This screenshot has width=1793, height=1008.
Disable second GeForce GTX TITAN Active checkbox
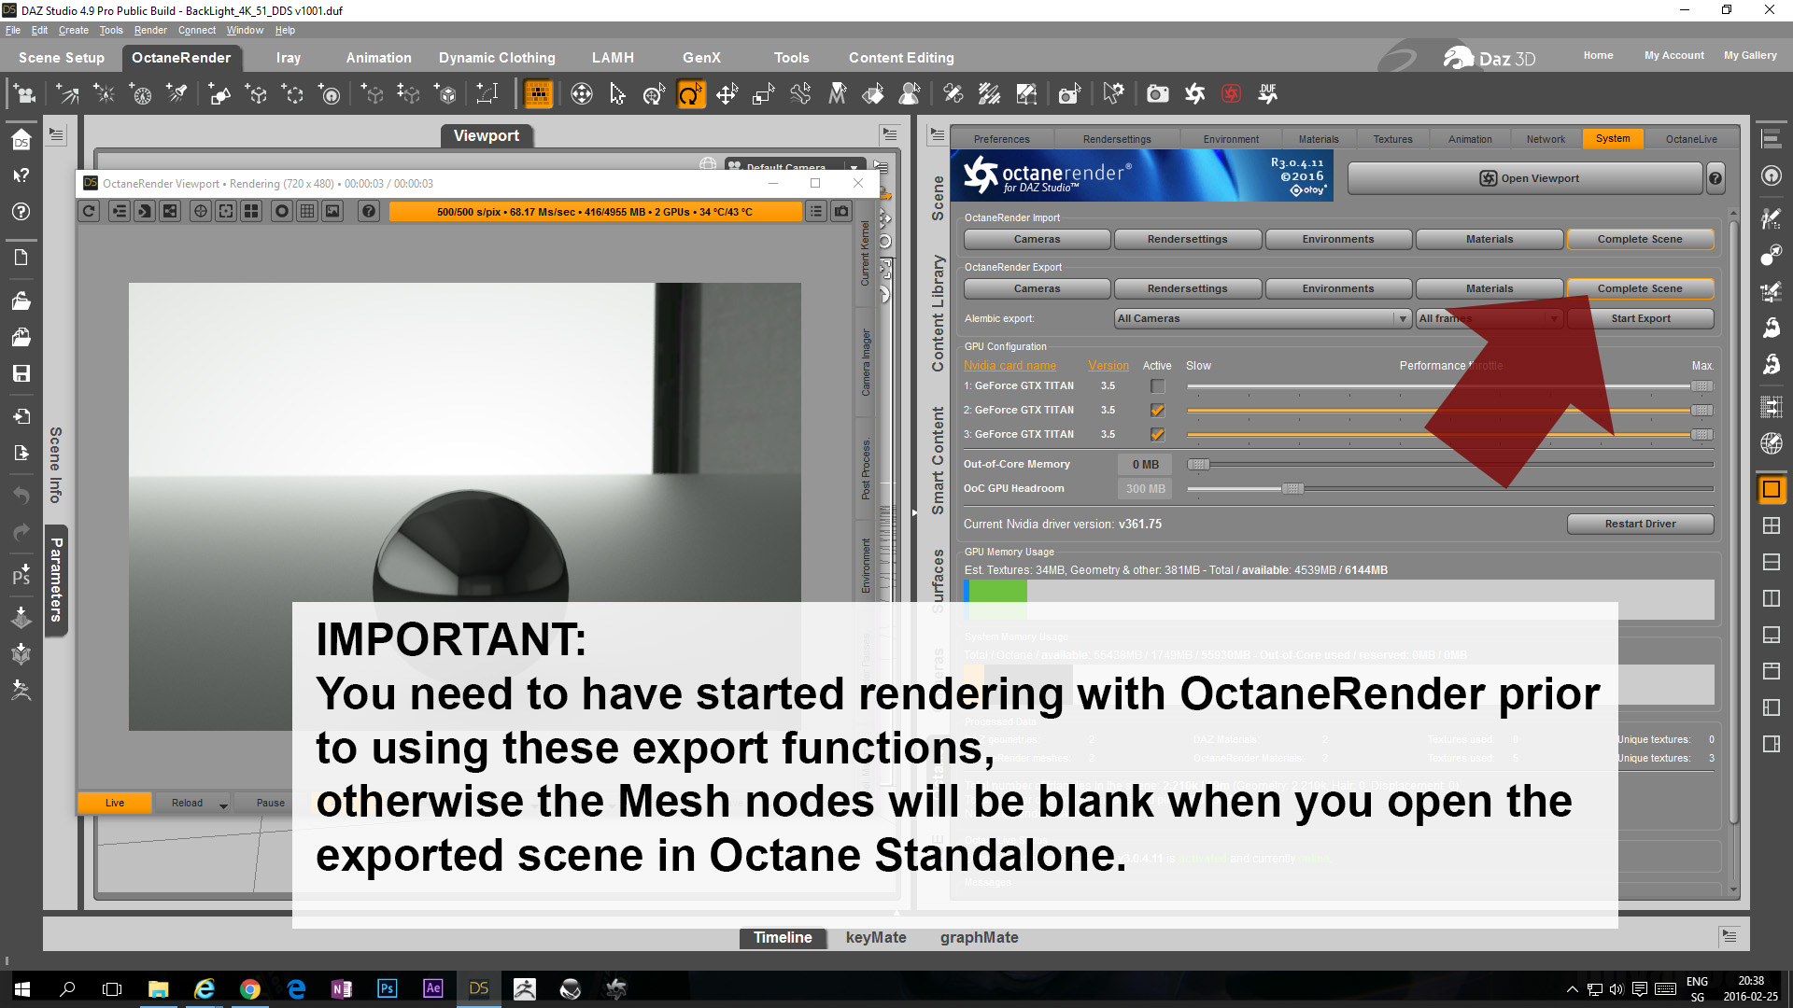(x=1158, y=411)
